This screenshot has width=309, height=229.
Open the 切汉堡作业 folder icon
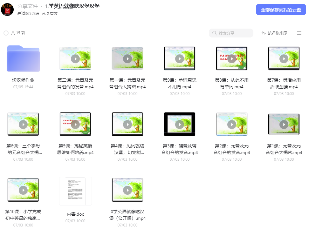[x=23, y=58]
